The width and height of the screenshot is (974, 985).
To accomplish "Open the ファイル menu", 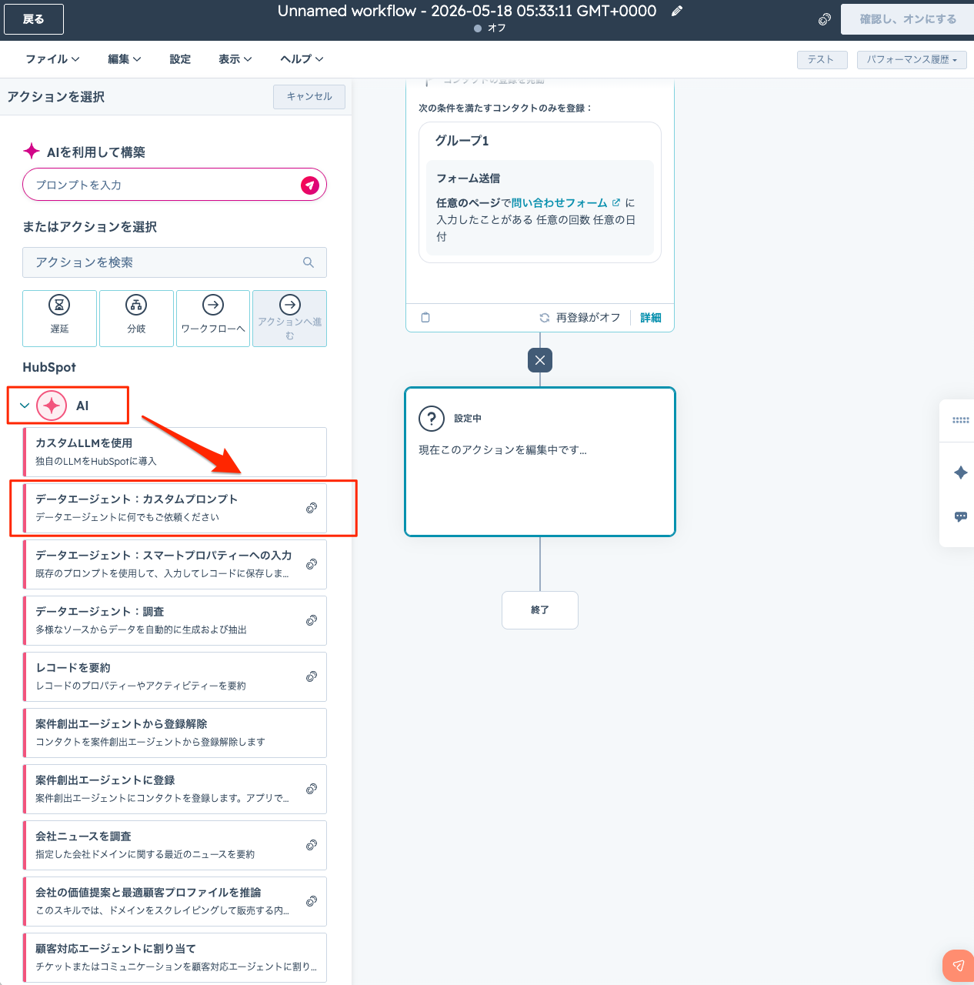I will (52, 59).
